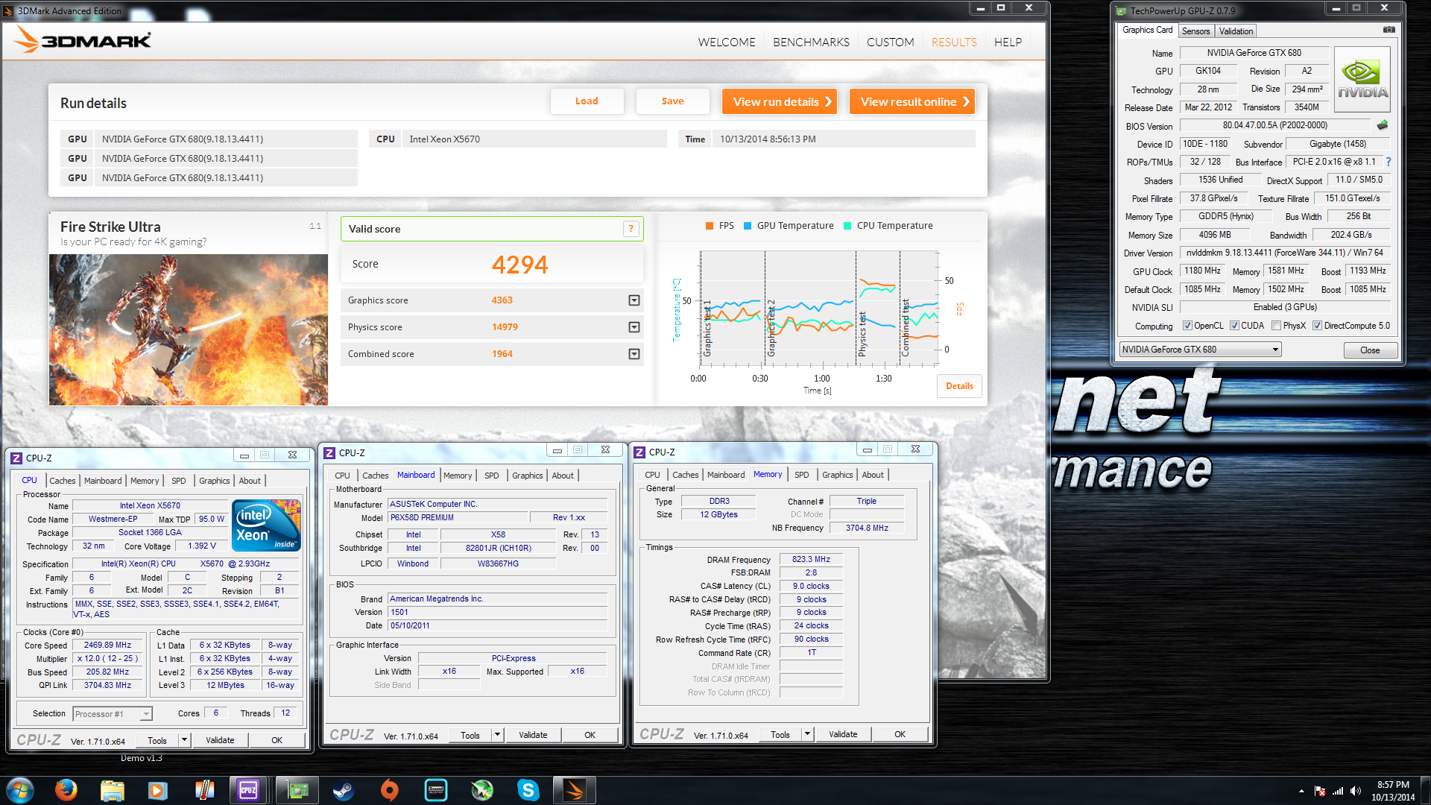Click View result online button
The width and height of the screenshot is (1431, 805).
coord(912,102)
